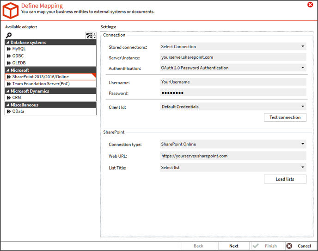Image resolution: width=318 pixels, height=251 pixels.
Task: Close the Define Mapping dialog with red X
Action: 310,5
